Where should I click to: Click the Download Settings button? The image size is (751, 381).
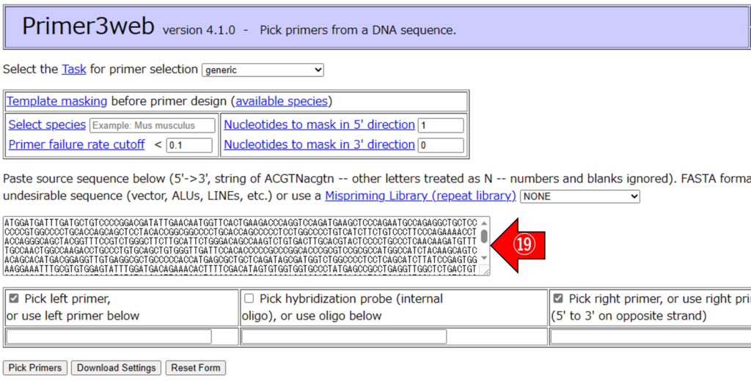pos(117,368)
